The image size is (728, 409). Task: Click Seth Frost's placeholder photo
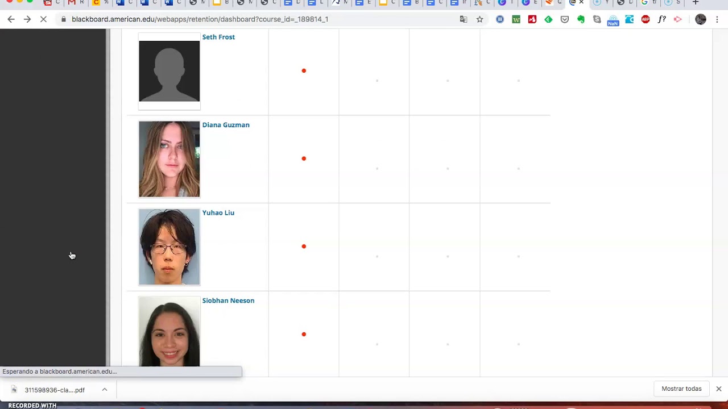[169, 71]
